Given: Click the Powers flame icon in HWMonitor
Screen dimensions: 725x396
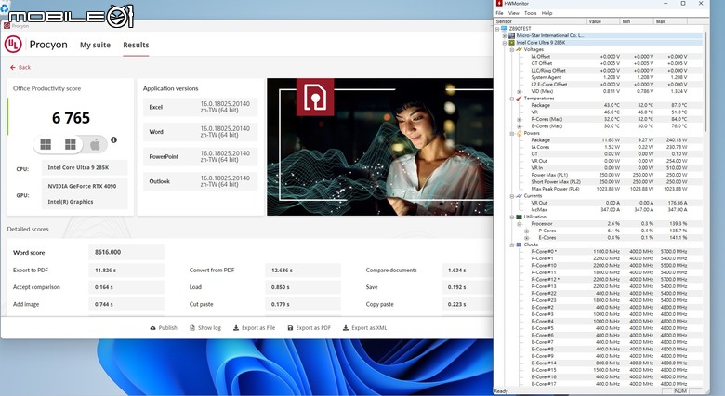Looking at the screenshot, I should (519, 133).
